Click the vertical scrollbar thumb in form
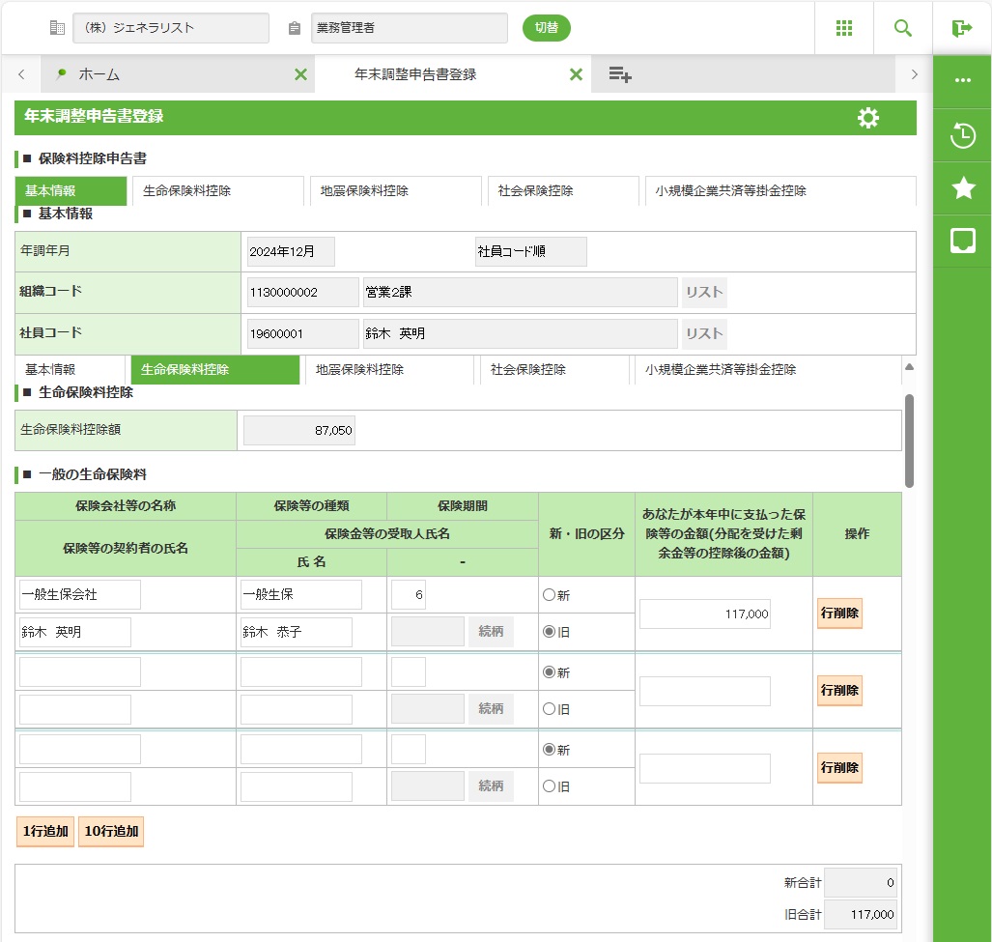Screen dimensions: 992x942 909,440
